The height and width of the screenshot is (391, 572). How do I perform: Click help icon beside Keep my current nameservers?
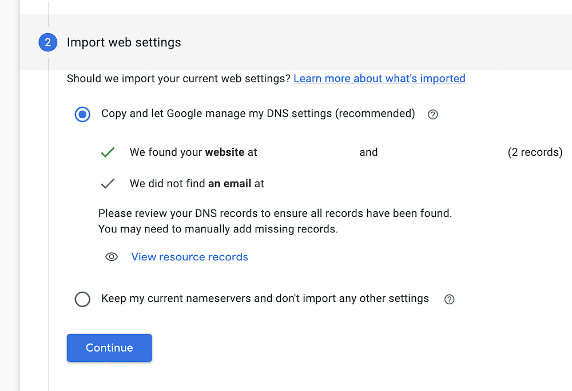coord(449,299)
